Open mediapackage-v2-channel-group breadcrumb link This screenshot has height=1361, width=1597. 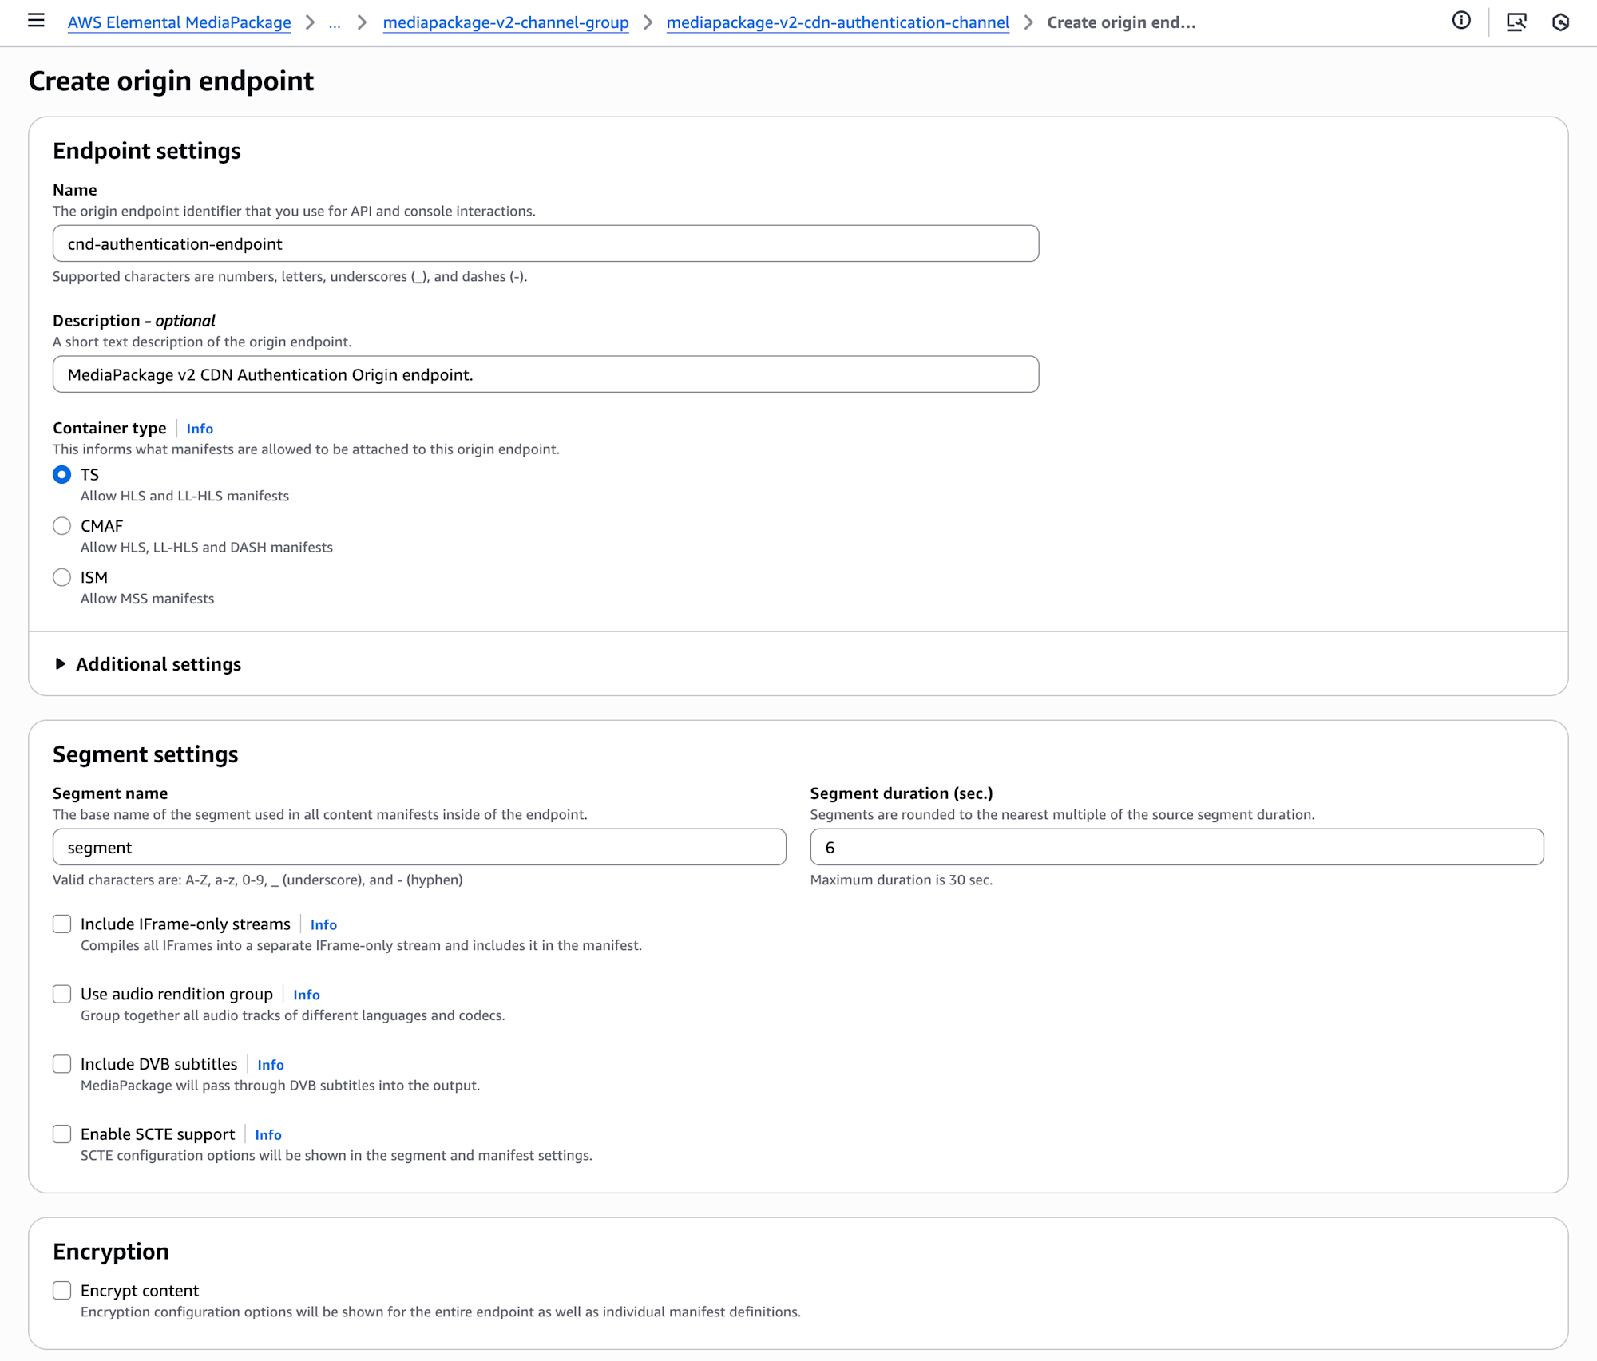tap(505, 23)
